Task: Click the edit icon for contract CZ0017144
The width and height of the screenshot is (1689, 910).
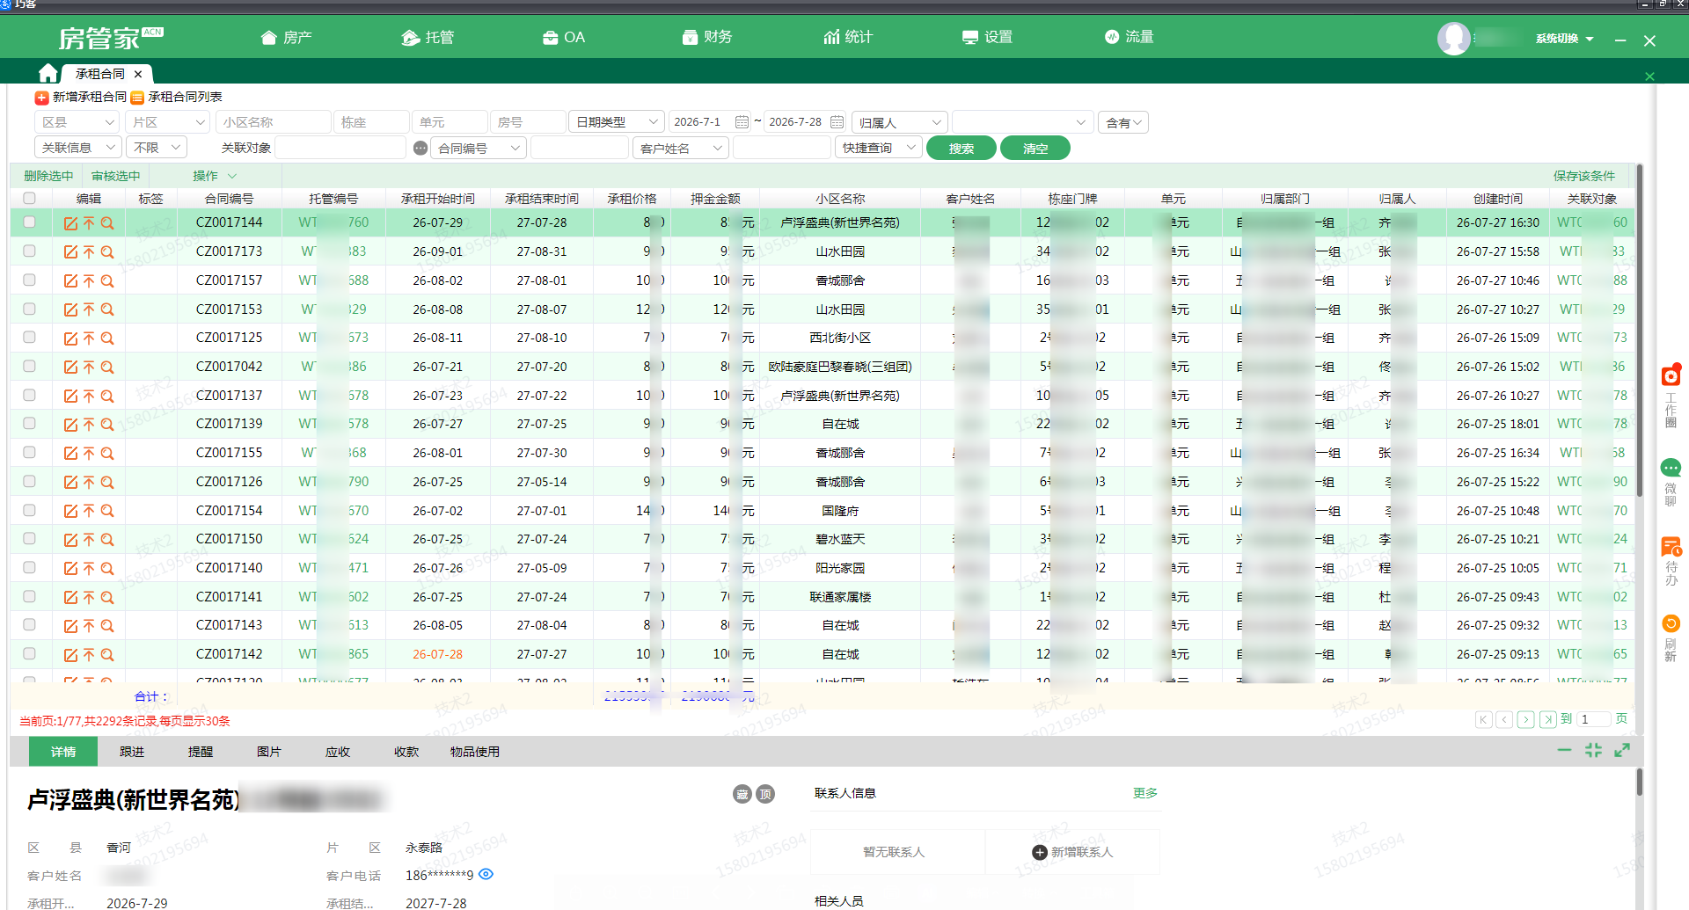Action: click(70, 223)
